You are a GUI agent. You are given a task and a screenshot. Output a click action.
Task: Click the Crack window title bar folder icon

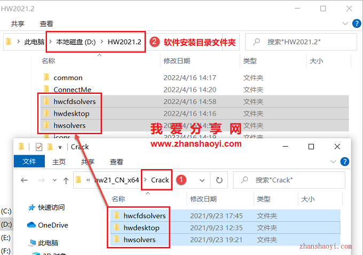pyautogui.click(x=21, y=147)
